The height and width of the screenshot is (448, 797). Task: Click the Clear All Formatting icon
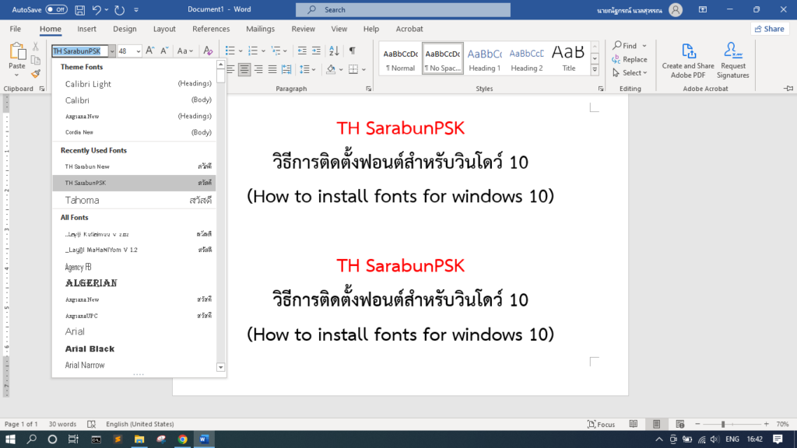(x=208, y=51)
